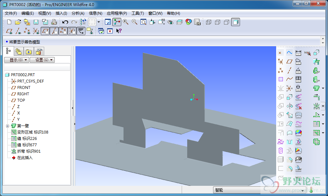Image resolution: width=328 pixels, height=196 pixels.
Task: Open dropdown arrow beside bend tool
Action: point(323,106)
